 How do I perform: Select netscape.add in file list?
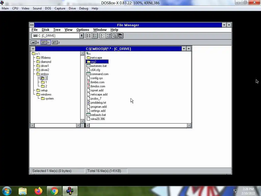tap(97, 94)
